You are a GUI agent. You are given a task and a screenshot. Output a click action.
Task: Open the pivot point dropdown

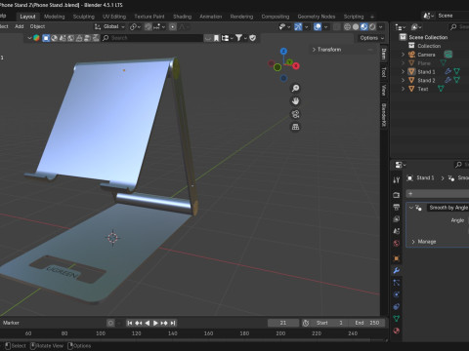point(135,27)
